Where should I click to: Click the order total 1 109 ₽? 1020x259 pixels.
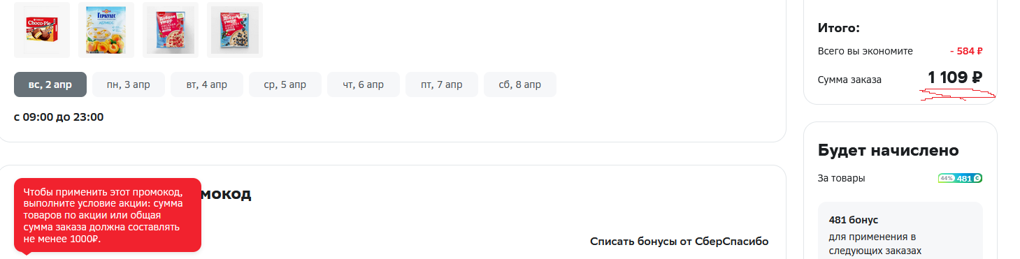(955, 78)
